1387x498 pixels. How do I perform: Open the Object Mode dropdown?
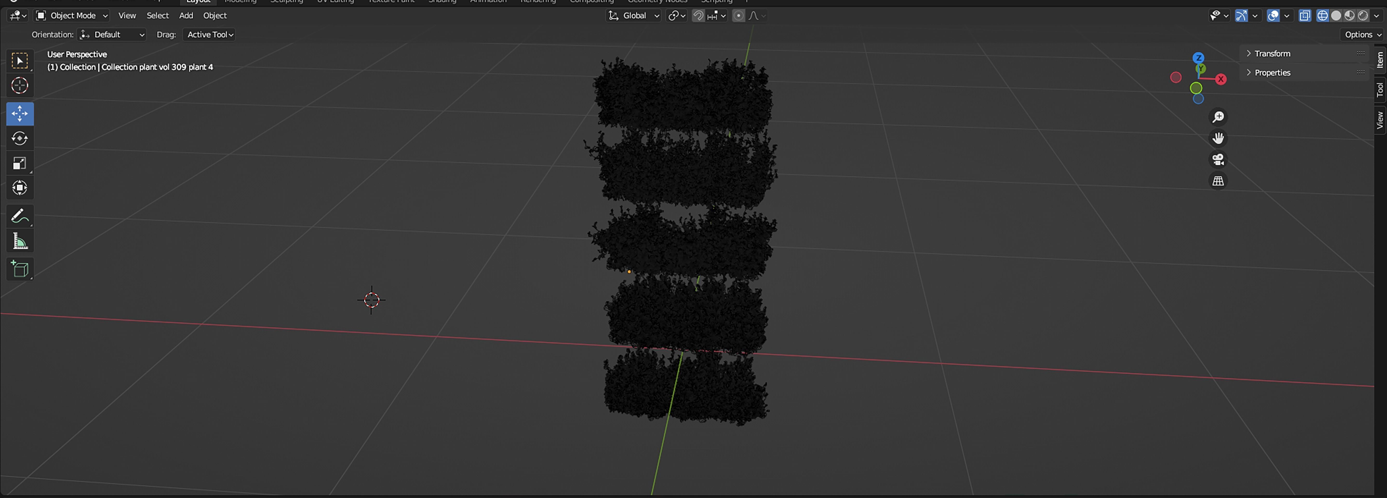click(72, 16)
